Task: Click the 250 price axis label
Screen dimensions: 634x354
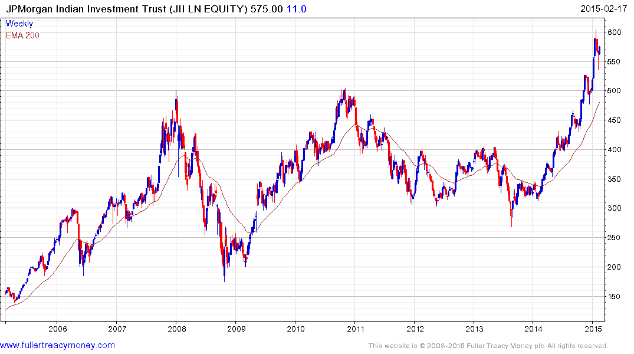Action: coord(614,238)
